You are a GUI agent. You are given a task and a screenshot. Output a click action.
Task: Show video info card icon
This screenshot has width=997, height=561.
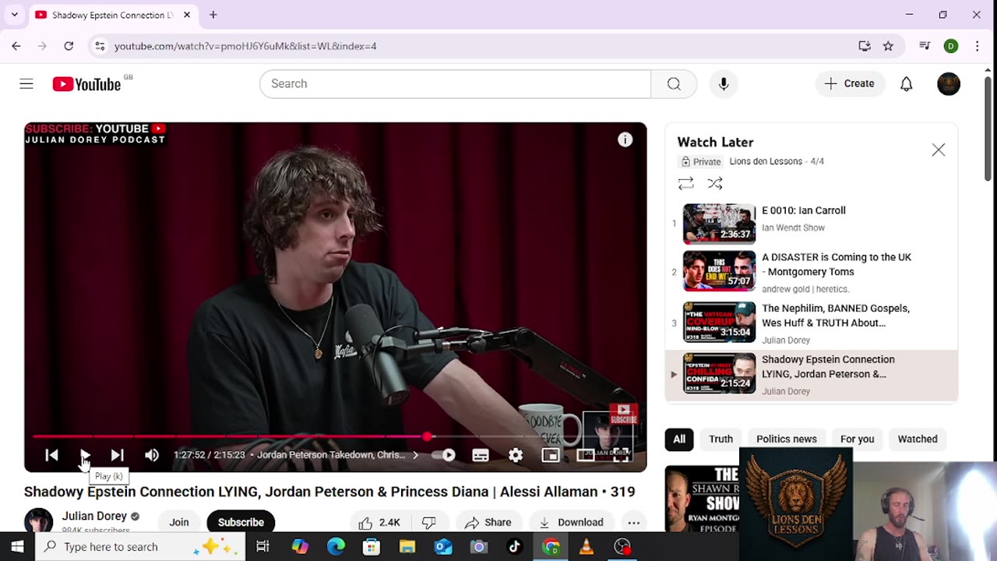[625, 139]
